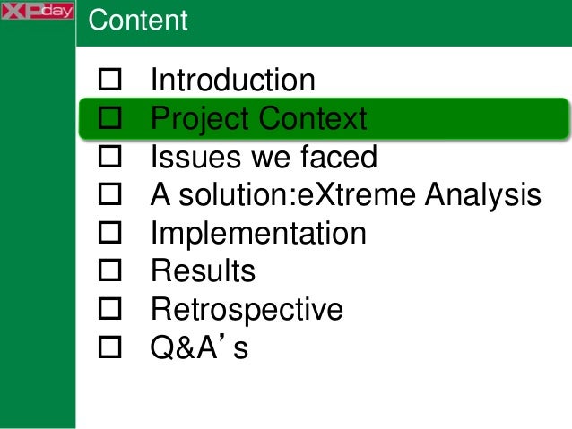
Task: Jump to the Retrospective text
Action: coord(247,310)
